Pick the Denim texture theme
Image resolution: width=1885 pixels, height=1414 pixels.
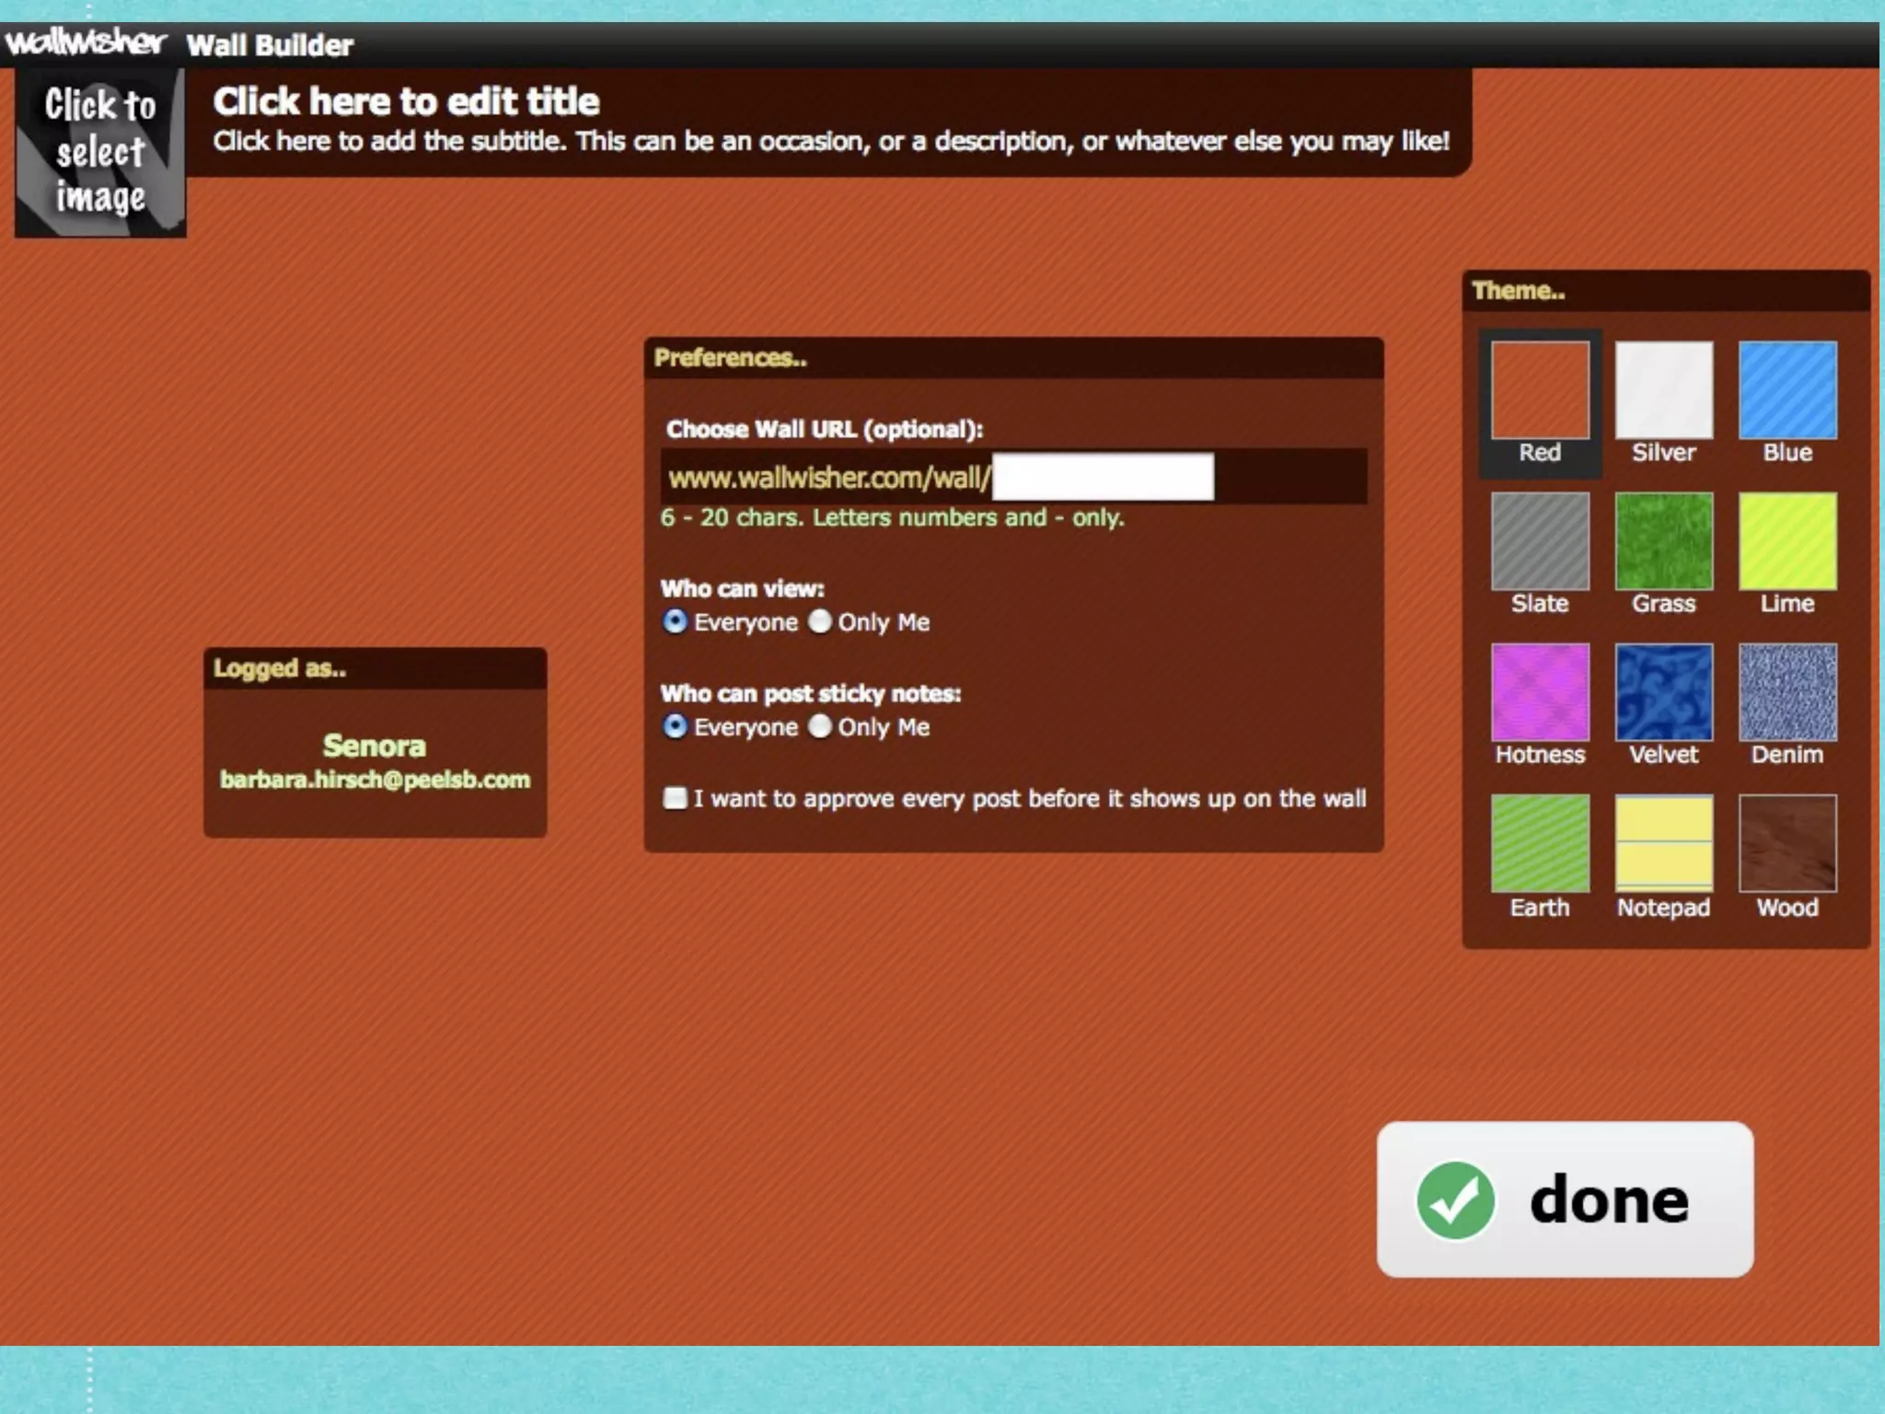click(x=1787, y=692)
